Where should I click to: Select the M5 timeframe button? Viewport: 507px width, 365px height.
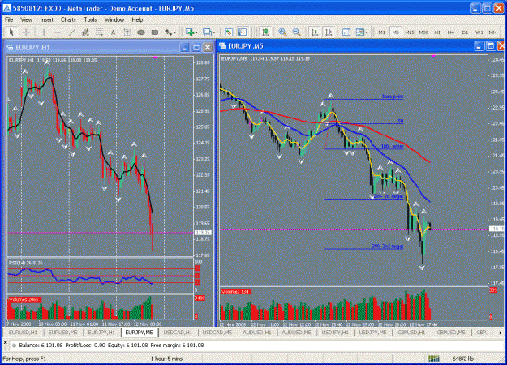click(x=395, y=32)
